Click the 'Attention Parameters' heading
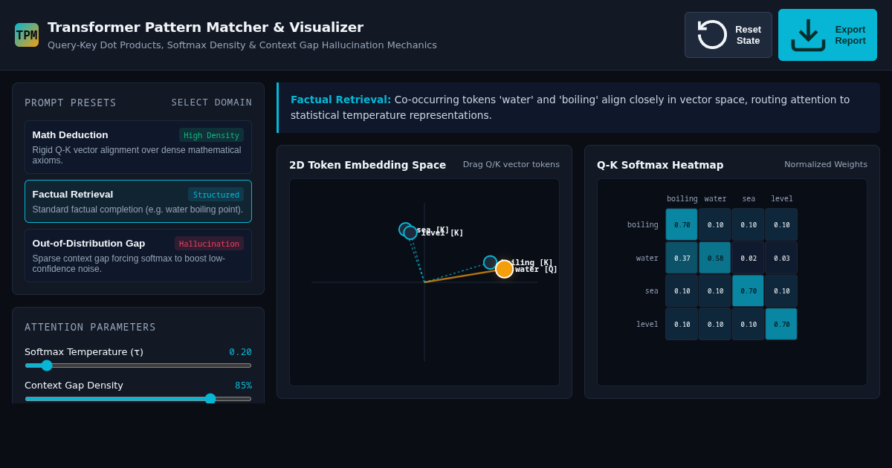 pos(91,327)
